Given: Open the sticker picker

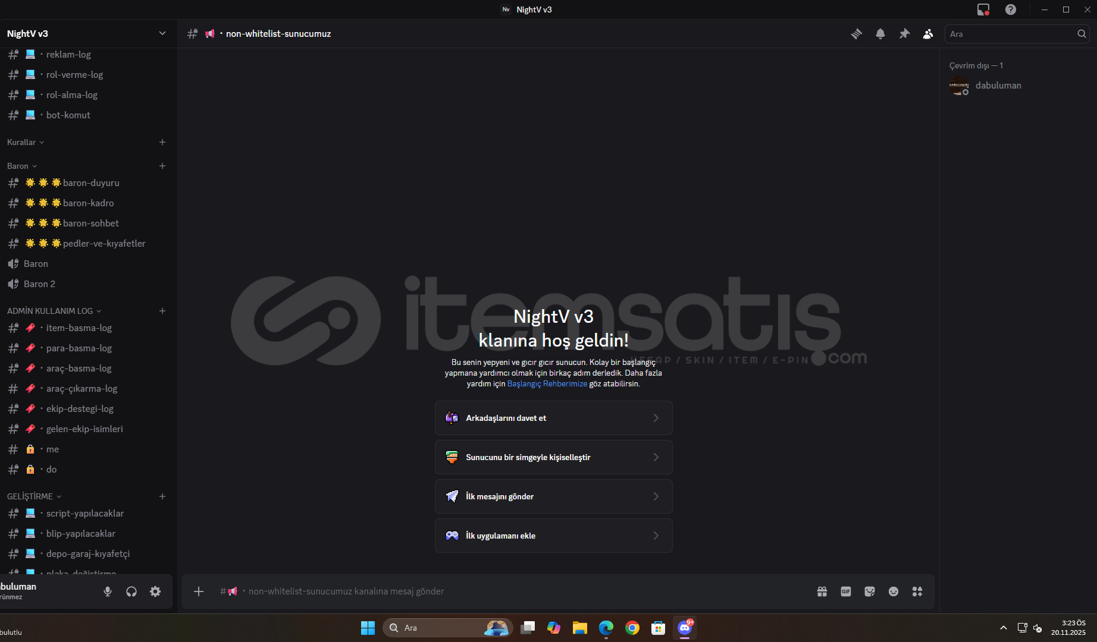Looking at the screenshot, I should (x=870, y=591).
